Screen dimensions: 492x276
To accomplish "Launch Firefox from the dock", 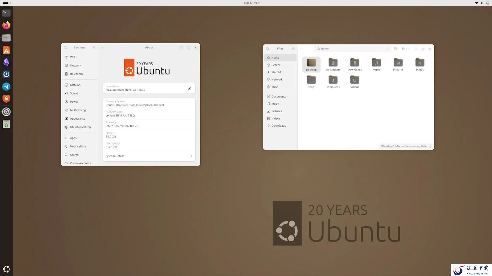I will coord(6,25).
